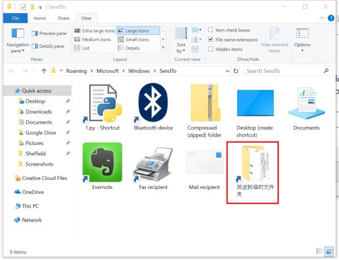Navigate back with the back arrow
This screenshot has height=260, width=339.
pos(11,71)
